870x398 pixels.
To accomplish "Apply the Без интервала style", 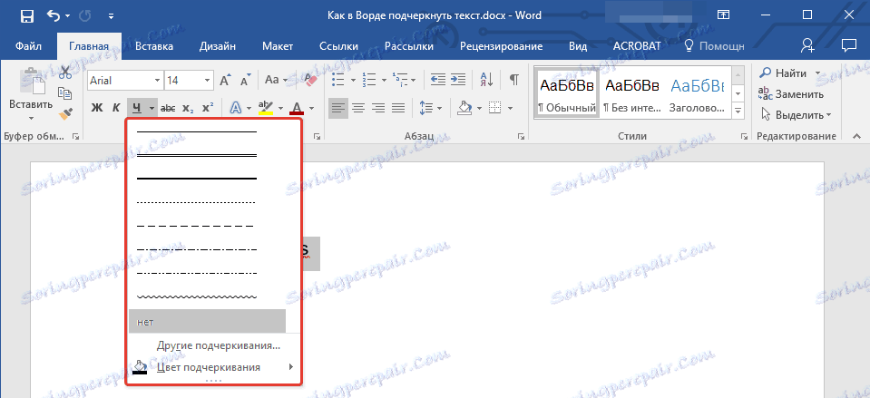I will click(x=632, y=92).
